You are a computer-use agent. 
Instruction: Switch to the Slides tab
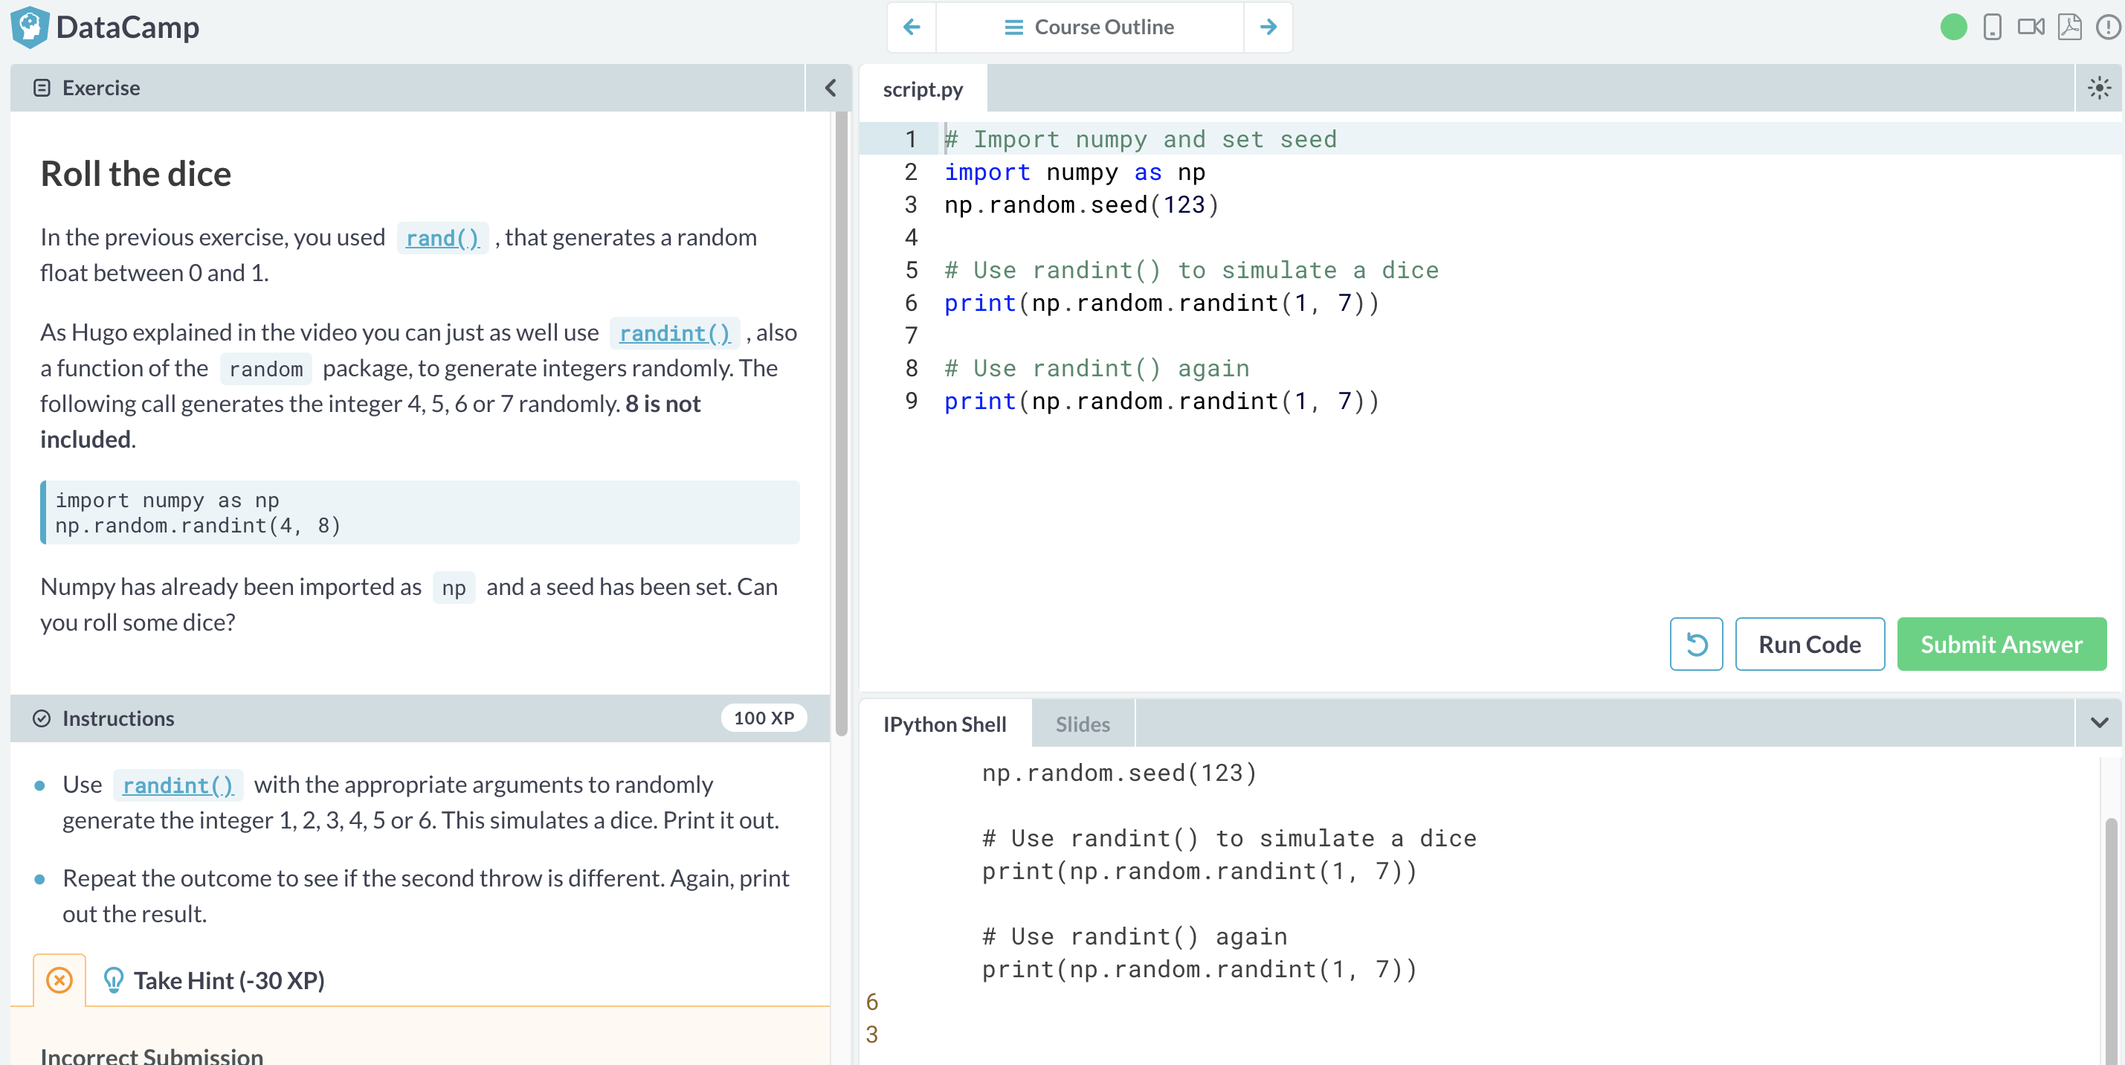[1083, 724]
